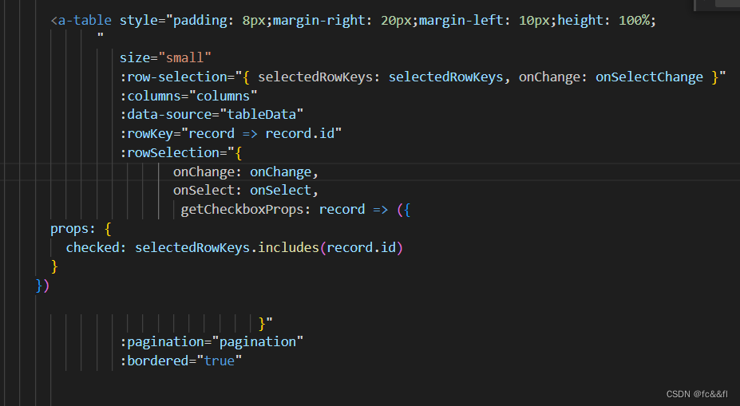Click selectedRowKeys.includes in the checked line
This screenshot has width=740, height=406.
tap(227, 247)
